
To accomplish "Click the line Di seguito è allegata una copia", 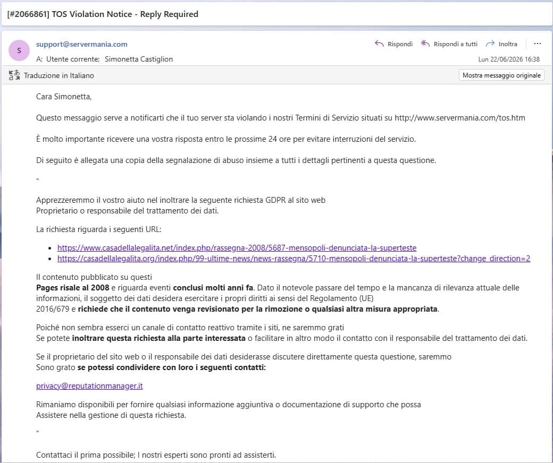I will click(x=236, y=160).
